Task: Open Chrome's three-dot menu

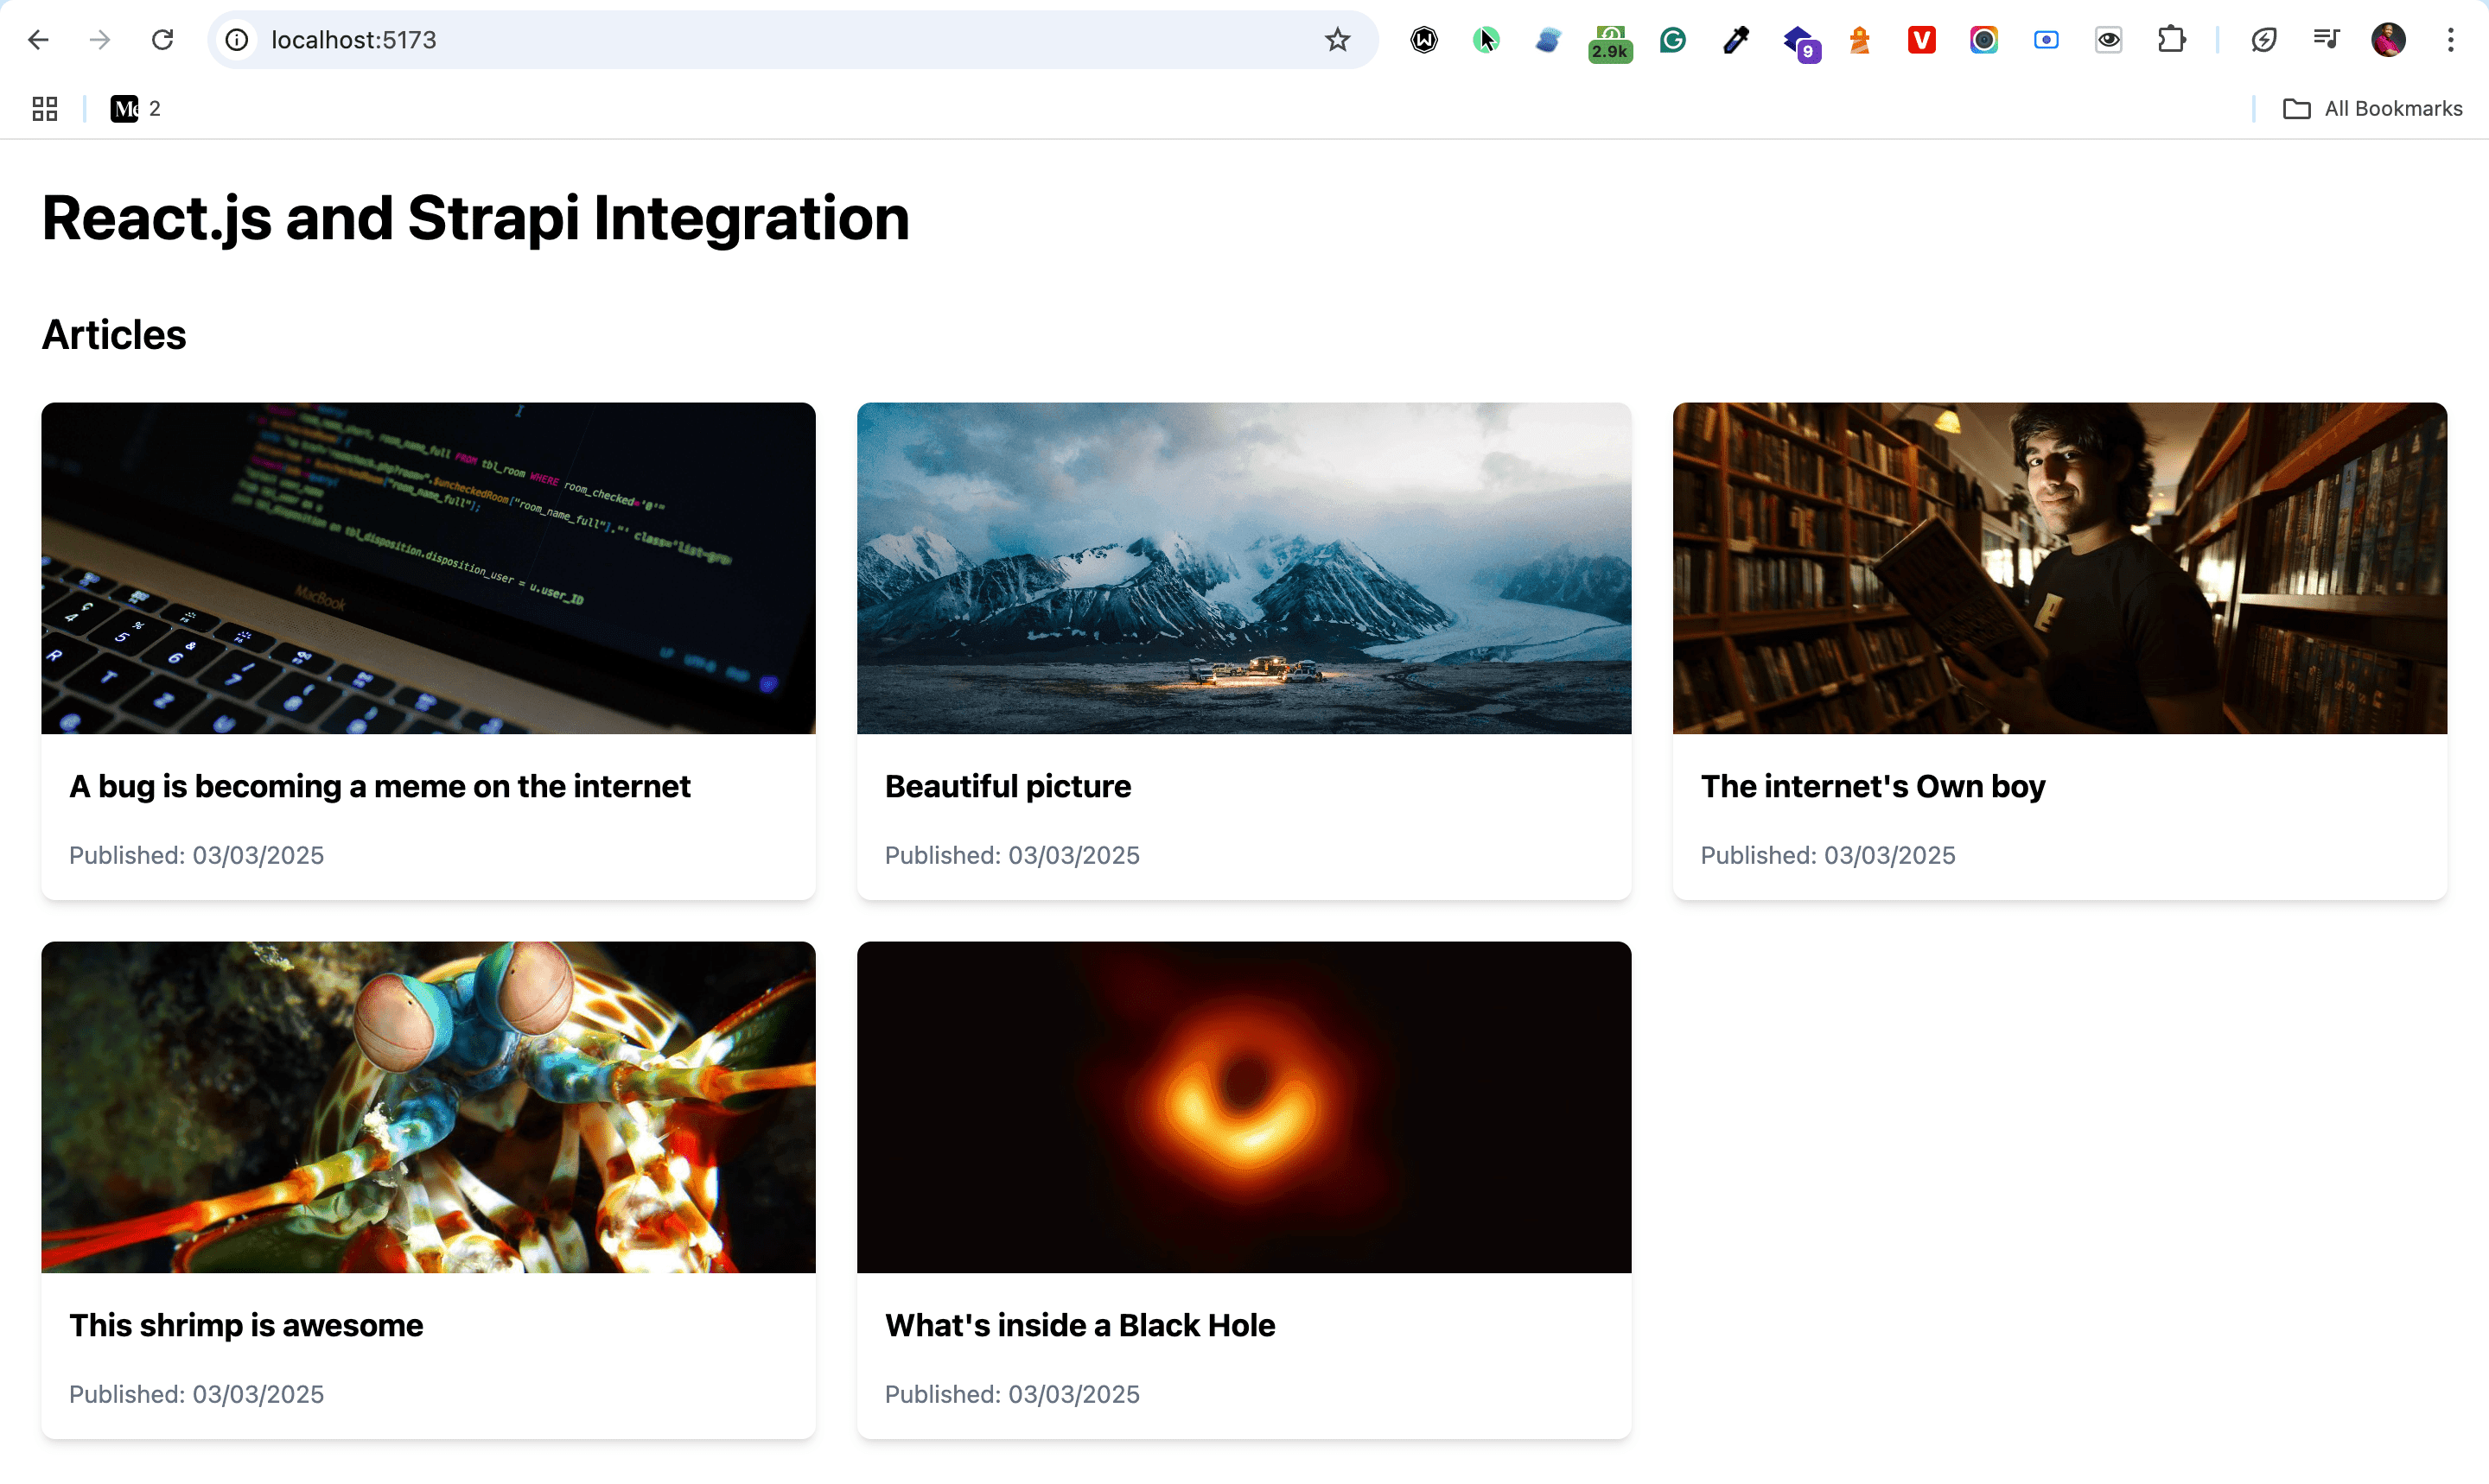Action: click(x=2451, y=40)
